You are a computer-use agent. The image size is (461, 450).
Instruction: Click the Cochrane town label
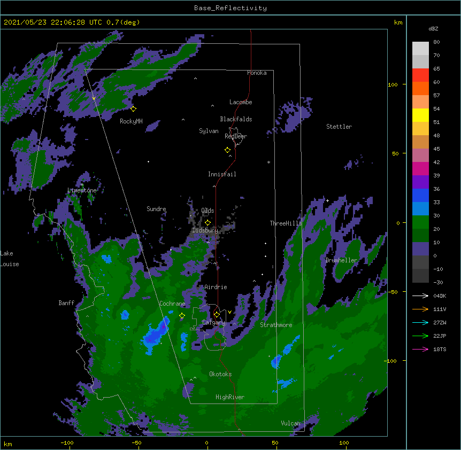click(x=172, y=304)
